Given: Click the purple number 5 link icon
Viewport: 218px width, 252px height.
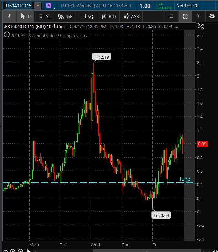Looking at the screenshot, I should tap(49, 6).
